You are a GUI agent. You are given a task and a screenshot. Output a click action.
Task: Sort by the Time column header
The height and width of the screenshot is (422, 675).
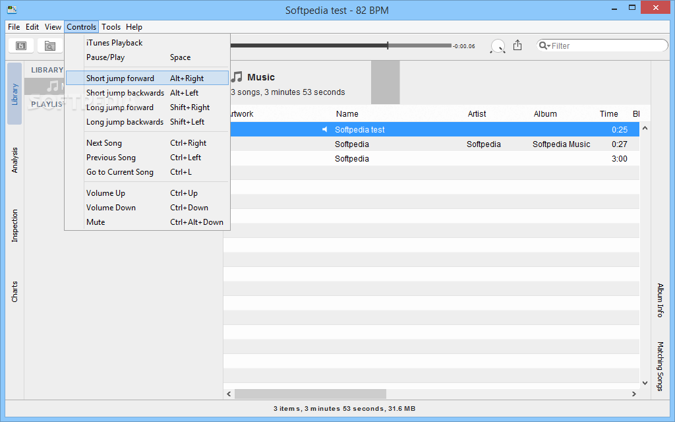pyautogui.click(x=608, y=113)
